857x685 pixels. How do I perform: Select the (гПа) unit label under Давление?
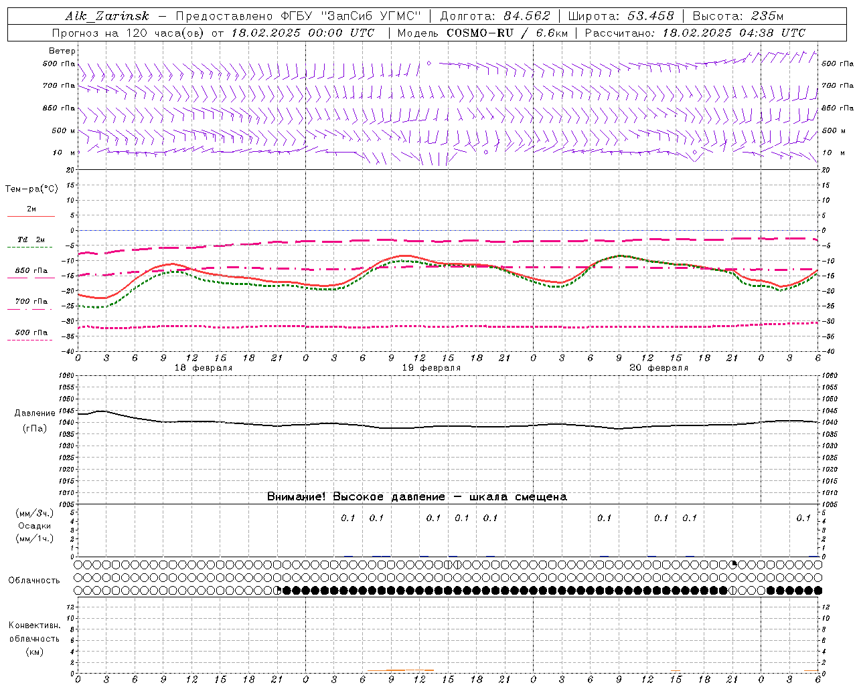click(35, 429)
